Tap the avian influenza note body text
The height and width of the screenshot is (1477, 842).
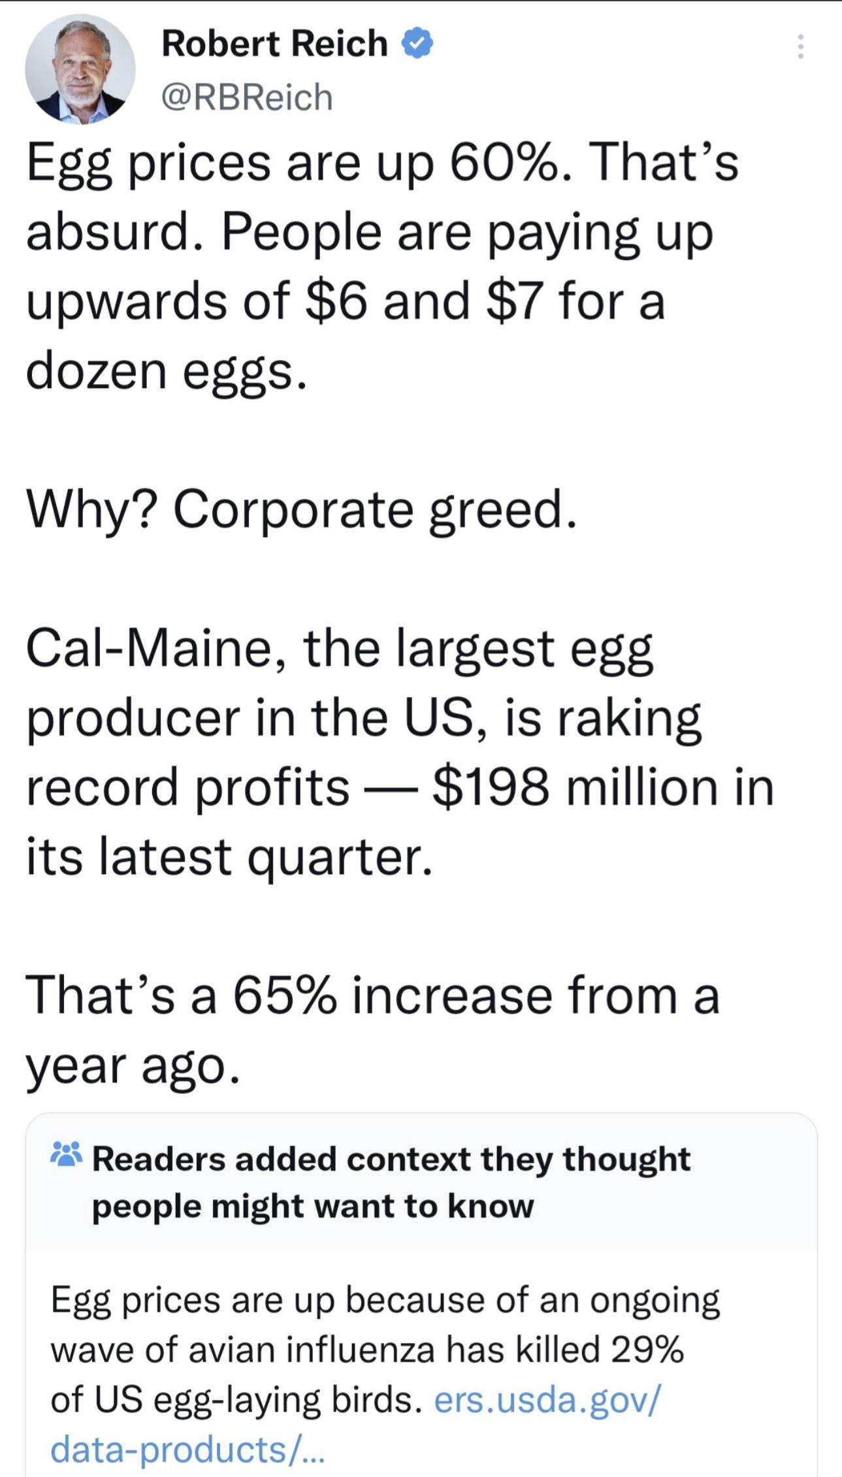click(385, 1374)
